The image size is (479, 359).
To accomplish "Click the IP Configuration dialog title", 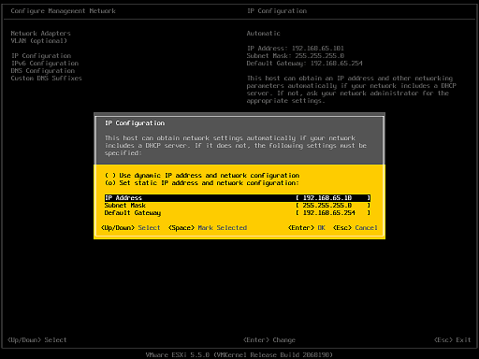I will tap(135, 123).
